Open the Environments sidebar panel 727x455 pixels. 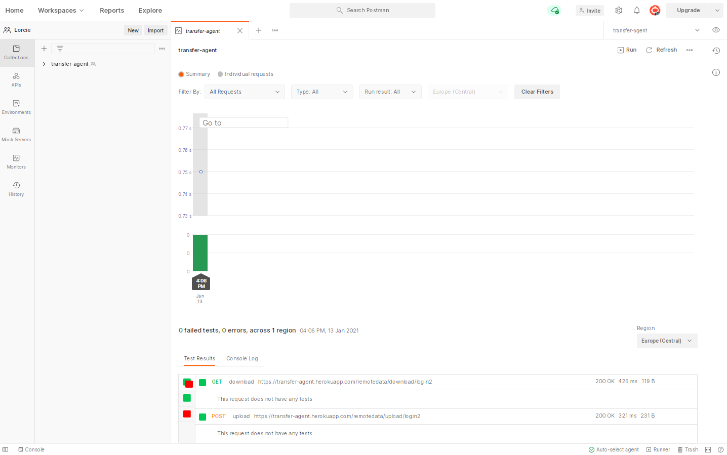(16, 107)
